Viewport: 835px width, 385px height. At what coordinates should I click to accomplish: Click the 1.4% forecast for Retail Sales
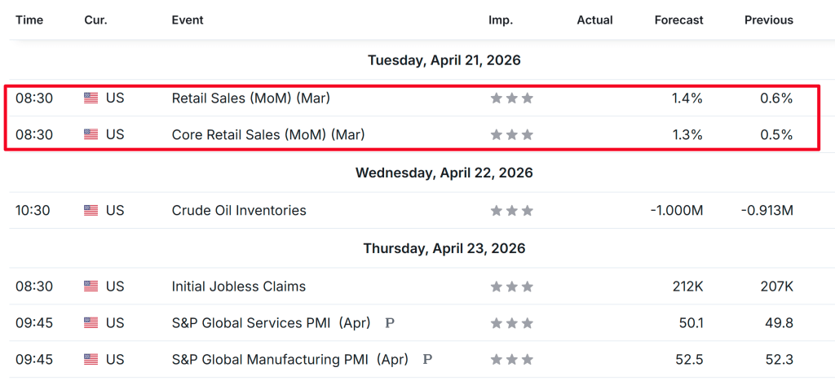687,98
